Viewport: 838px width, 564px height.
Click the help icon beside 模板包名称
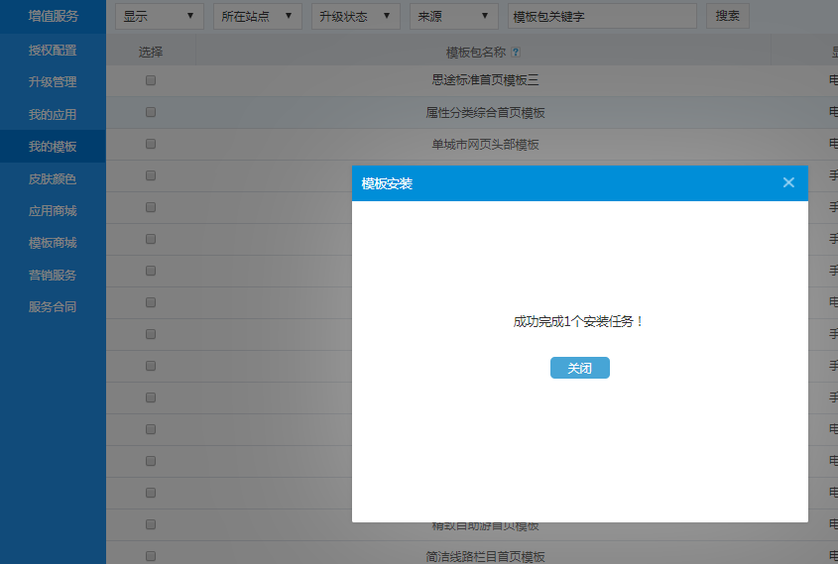coord(516,53)
